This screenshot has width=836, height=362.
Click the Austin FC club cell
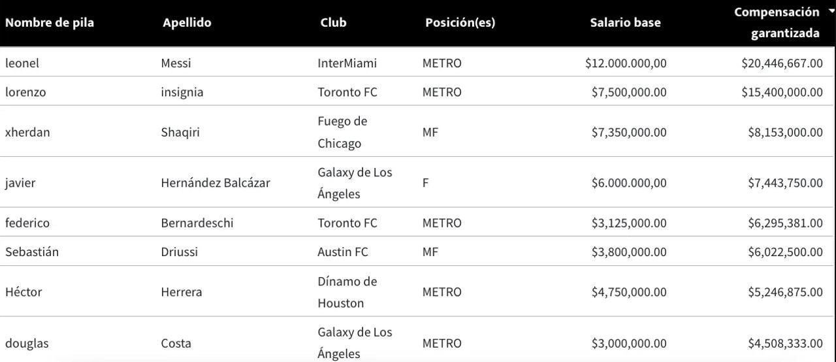(343, 252)
